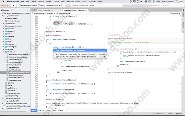This screenshot has width=185, height=116.
Task: Open the iPhoneSimulator target selector
Action: coord(53,5)
